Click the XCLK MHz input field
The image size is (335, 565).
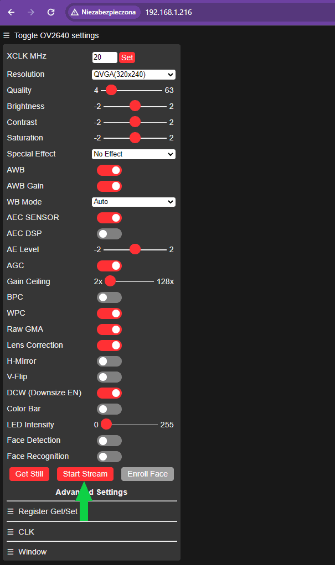coord(104,57)
